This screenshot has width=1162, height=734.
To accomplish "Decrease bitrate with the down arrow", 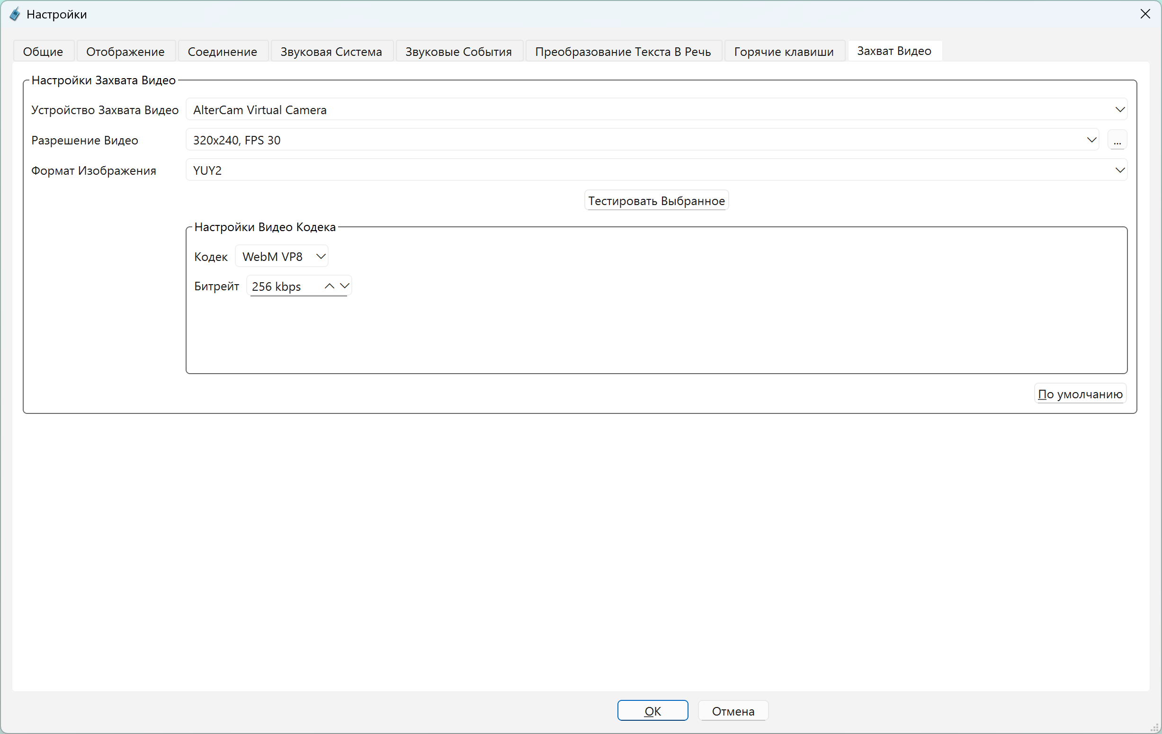I will (345, 286).
